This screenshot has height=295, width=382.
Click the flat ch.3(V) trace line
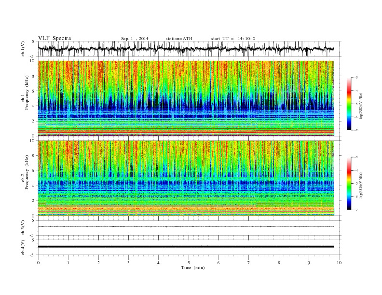tap(186, 227)
